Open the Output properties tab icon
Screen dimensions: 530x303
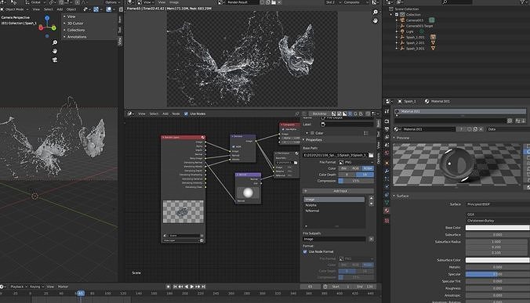[x=387, y=129]
